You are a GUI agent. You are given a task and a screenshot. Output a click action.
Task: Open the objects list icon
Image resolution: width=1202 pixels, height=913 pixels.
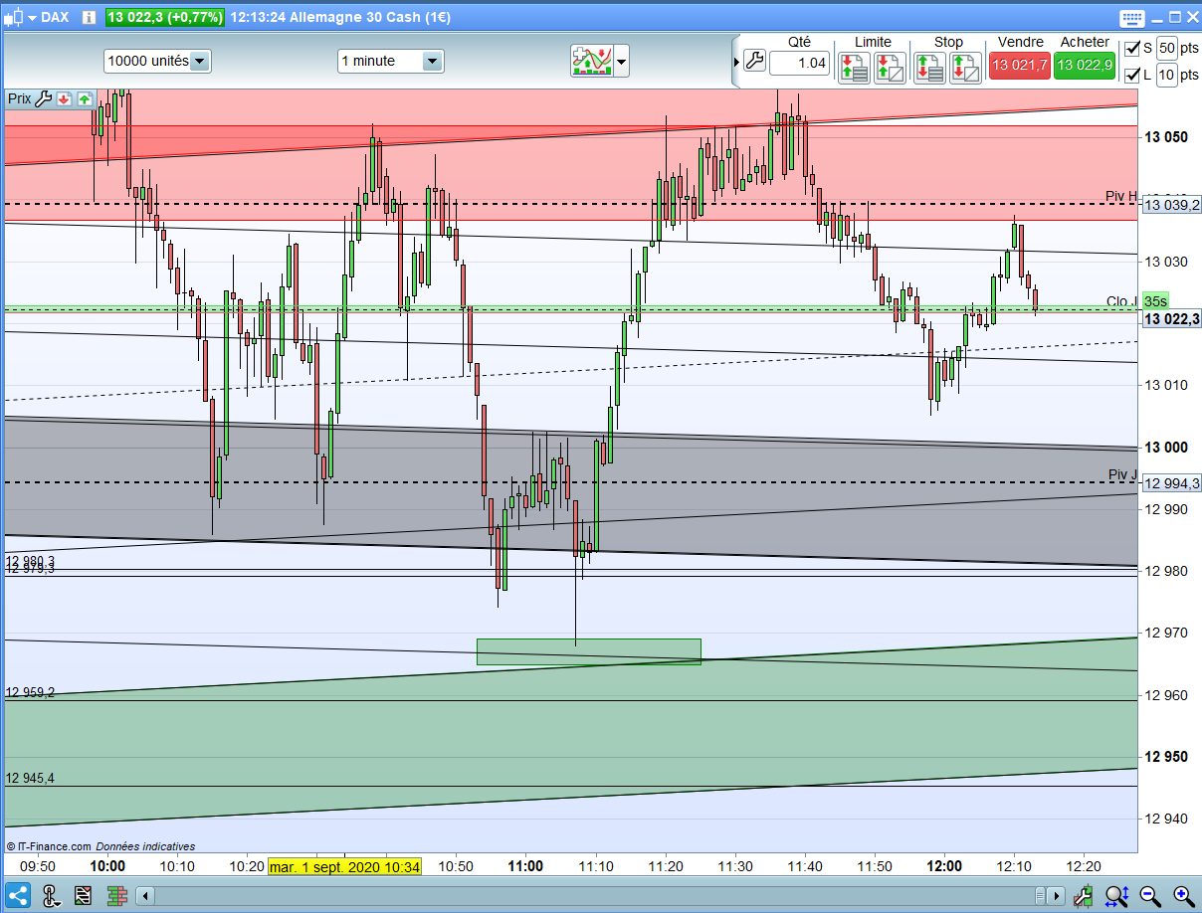83,895
